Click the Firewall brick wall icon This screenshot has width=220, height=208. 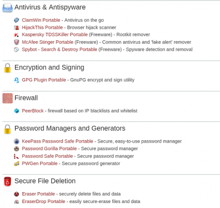coord(8,98)
